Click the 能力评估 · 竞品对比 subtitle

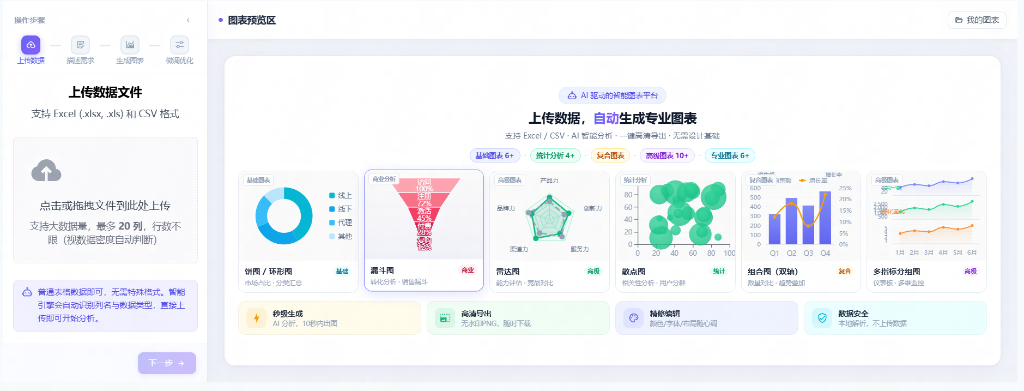[x=524, y=283]
